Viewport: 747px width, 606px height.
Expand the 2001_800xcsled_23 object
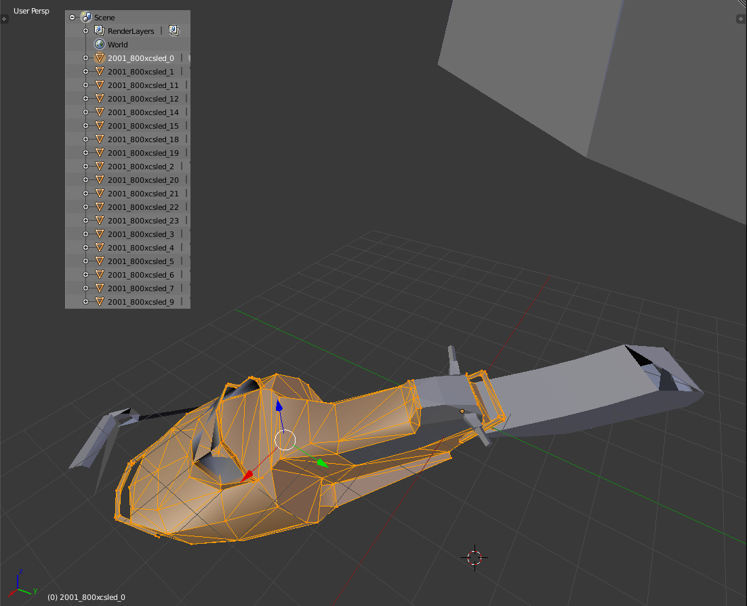86,220
